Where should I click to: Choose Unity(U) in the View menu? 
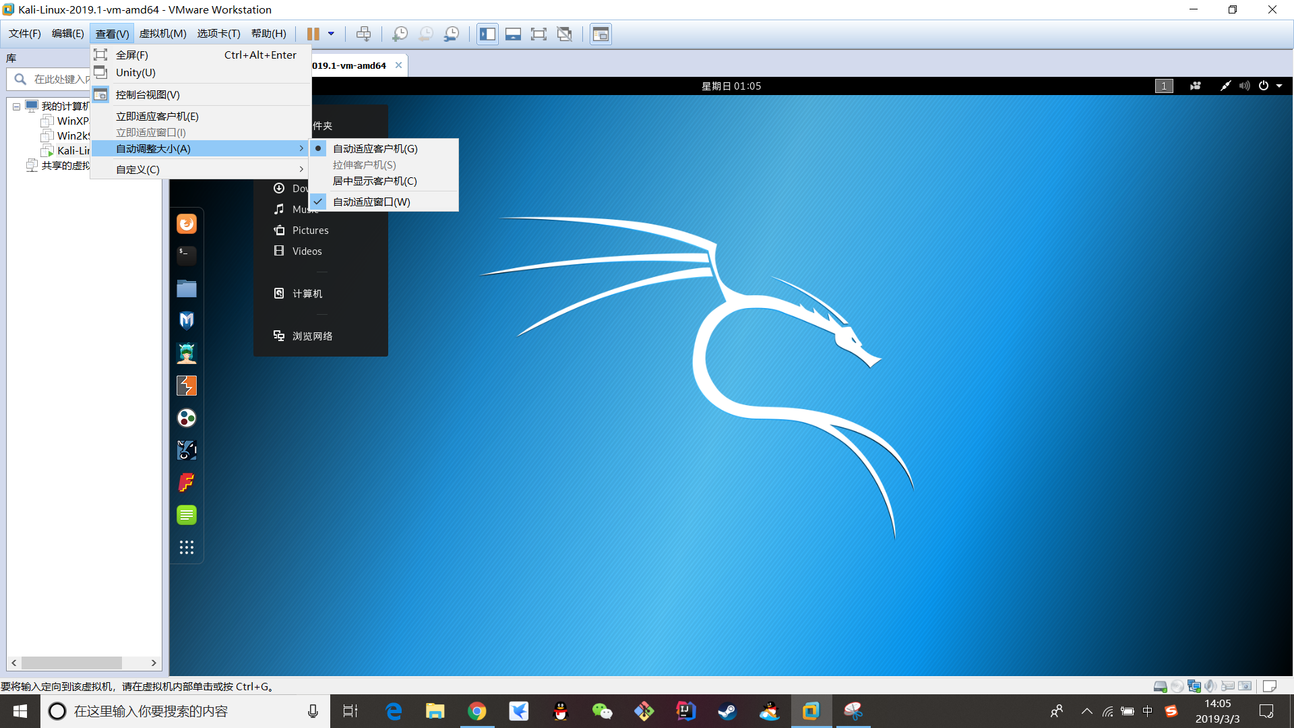click(201, 73)
